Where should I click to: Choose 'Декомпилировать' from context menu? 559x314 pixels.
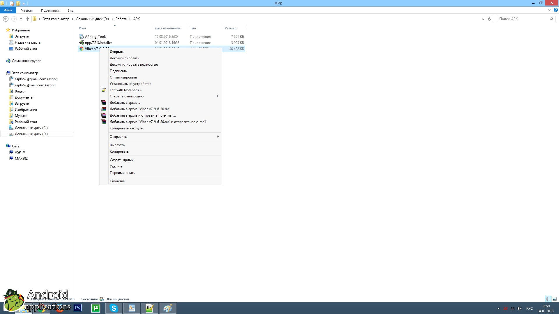(x=124, y=58)
